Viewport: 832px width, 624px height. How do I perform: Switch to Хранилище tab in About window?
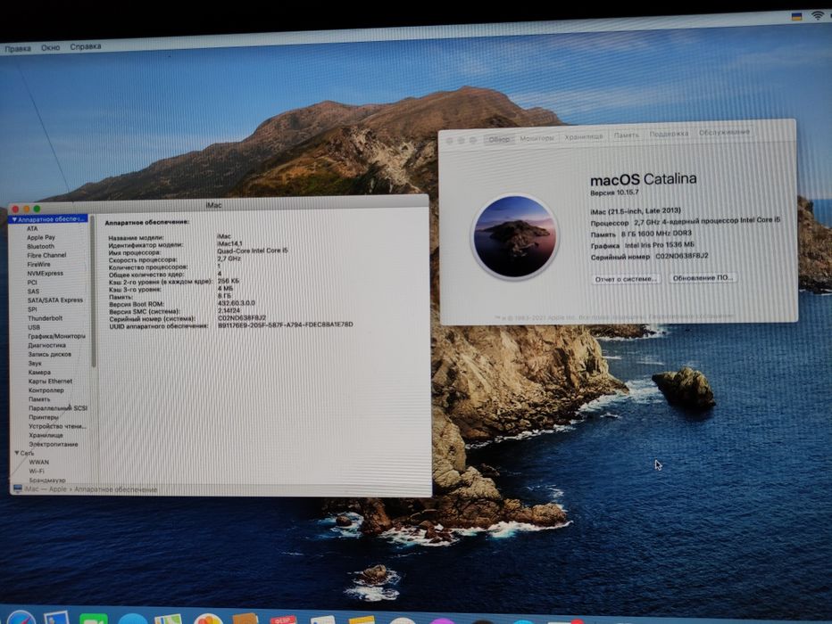point(583,136)
